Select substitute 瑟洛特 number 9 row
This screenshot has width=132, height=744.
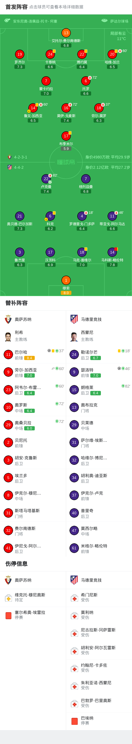pos(99,372)
